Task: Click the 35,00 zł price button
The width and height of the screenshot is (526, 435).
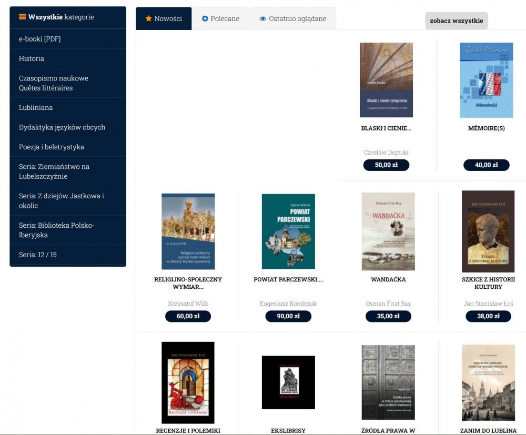Action: (x=388, y=316)
